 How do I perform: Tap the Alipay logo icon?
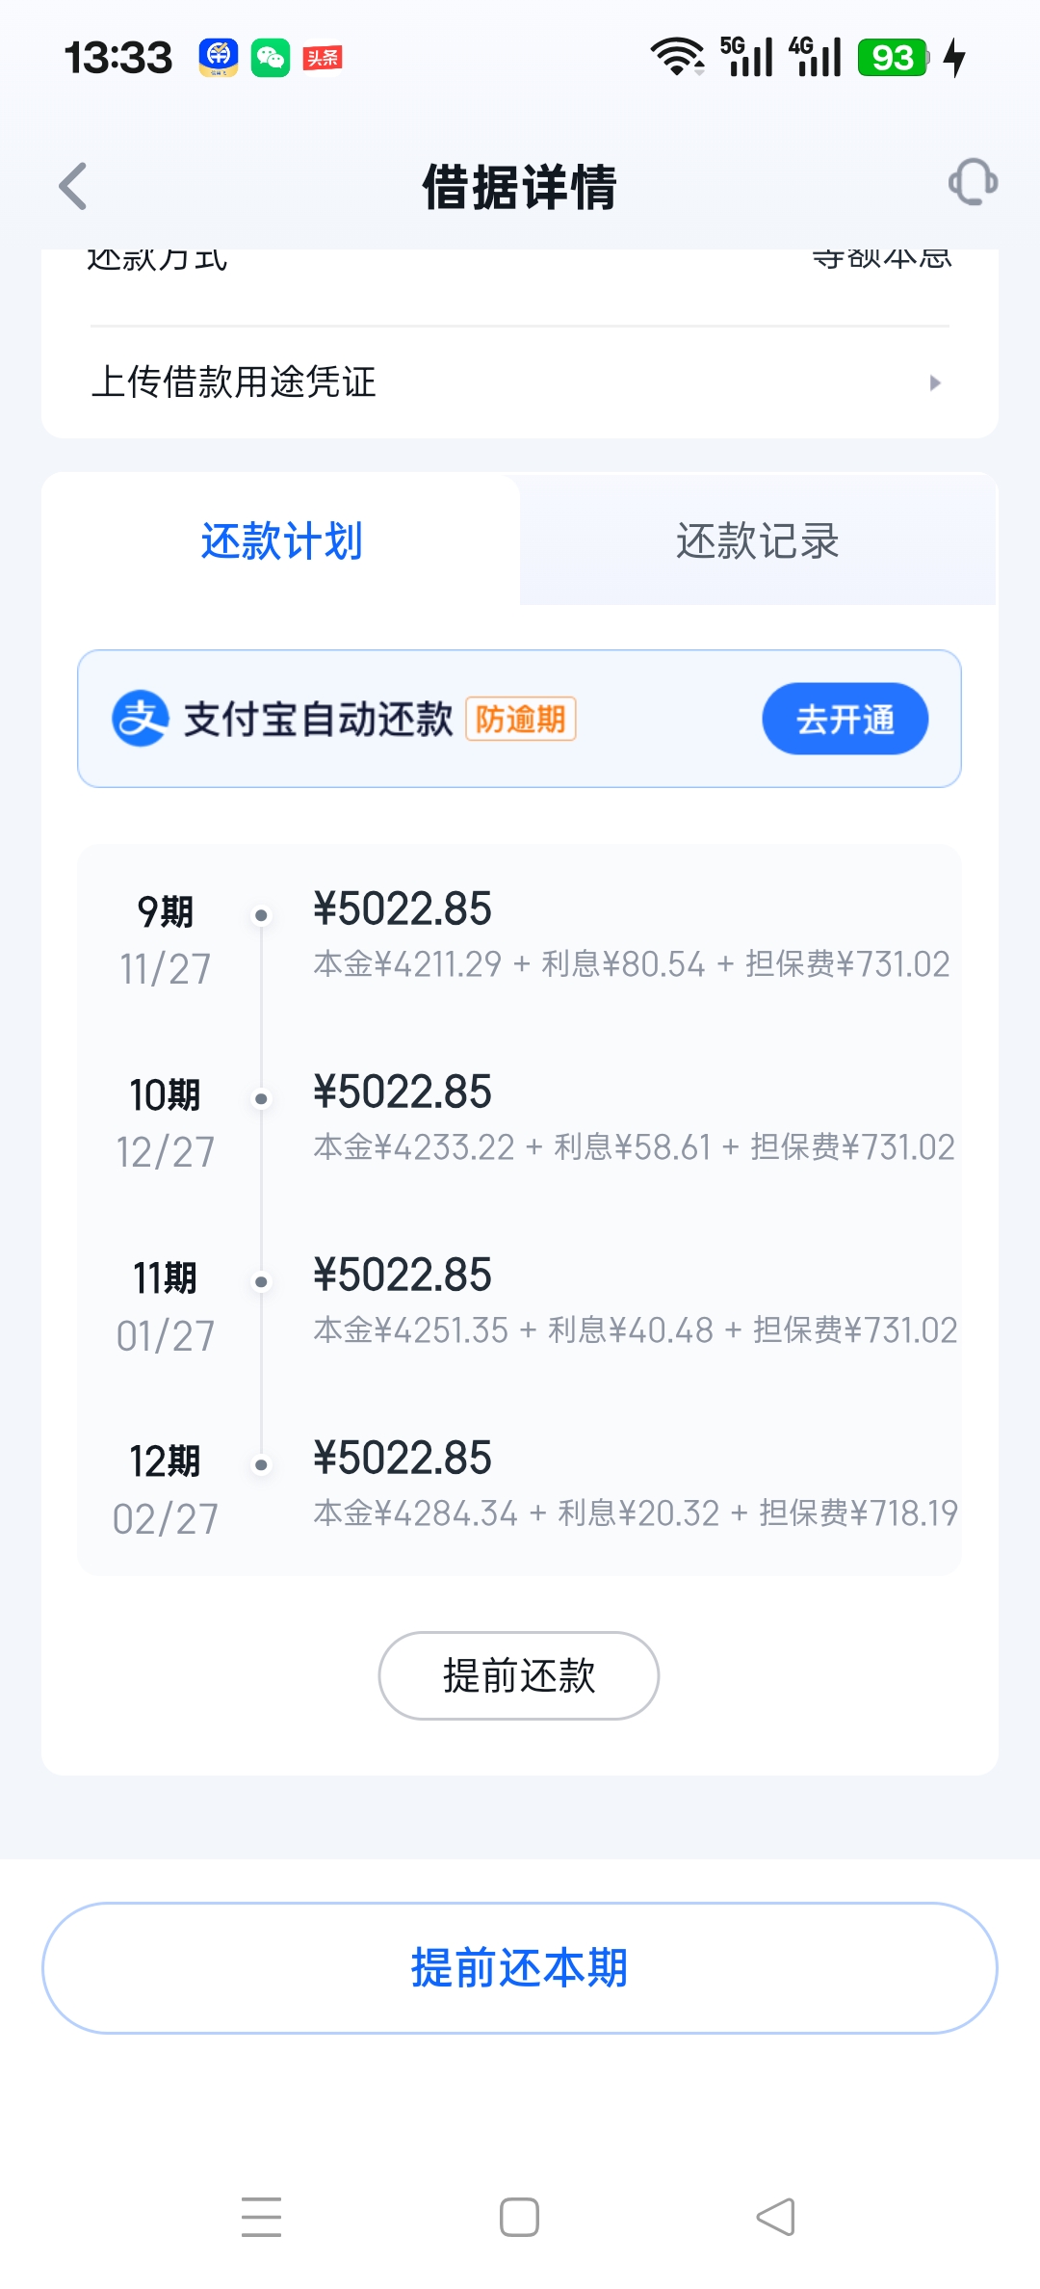(141, 719)
